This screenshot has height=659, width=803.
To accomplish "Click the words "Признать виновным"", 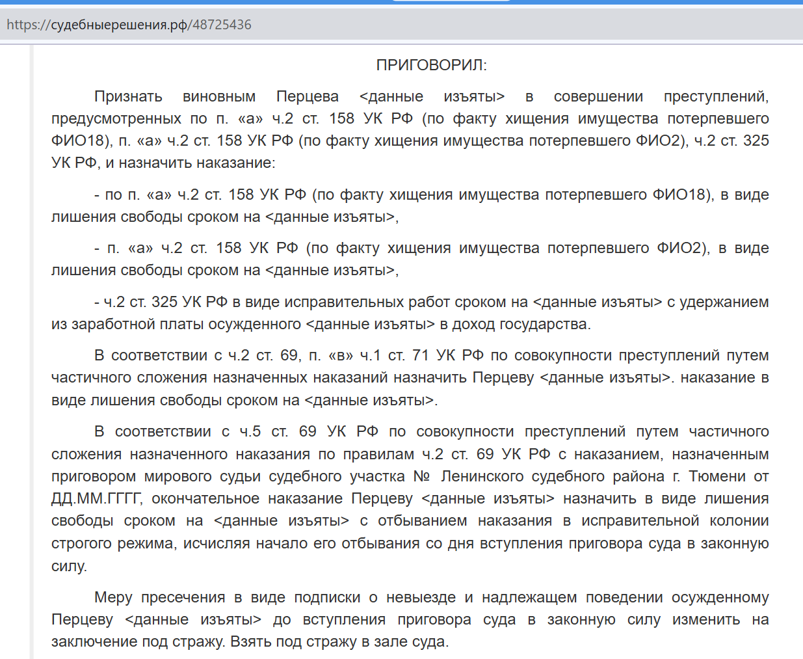I will 175,97.
